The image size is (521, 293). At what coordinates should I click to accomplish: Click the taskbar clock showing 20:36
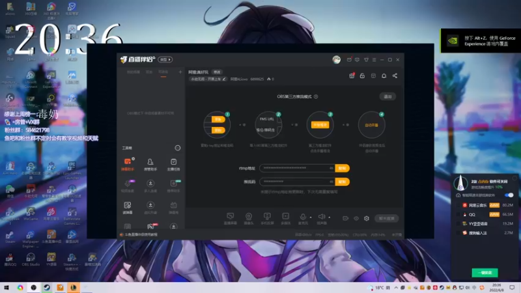click(497, 288)
